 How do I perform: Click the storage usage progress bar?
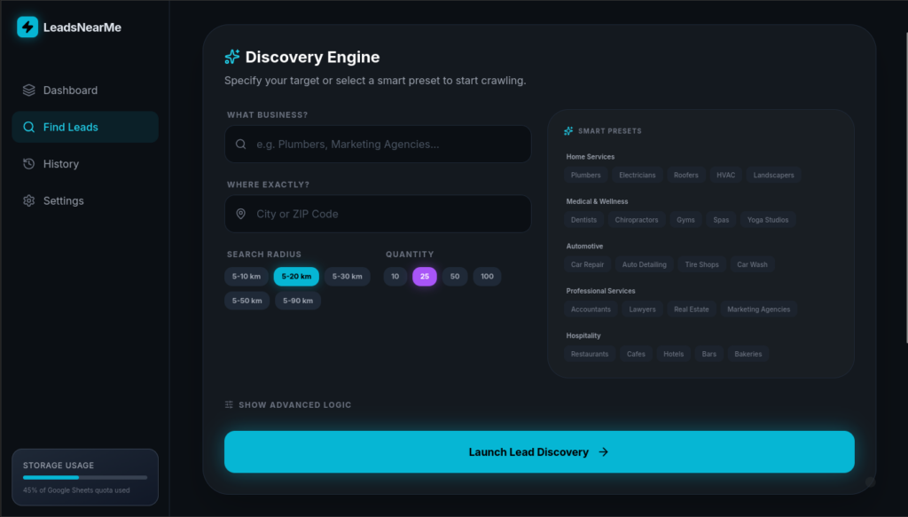pos(85,478)
